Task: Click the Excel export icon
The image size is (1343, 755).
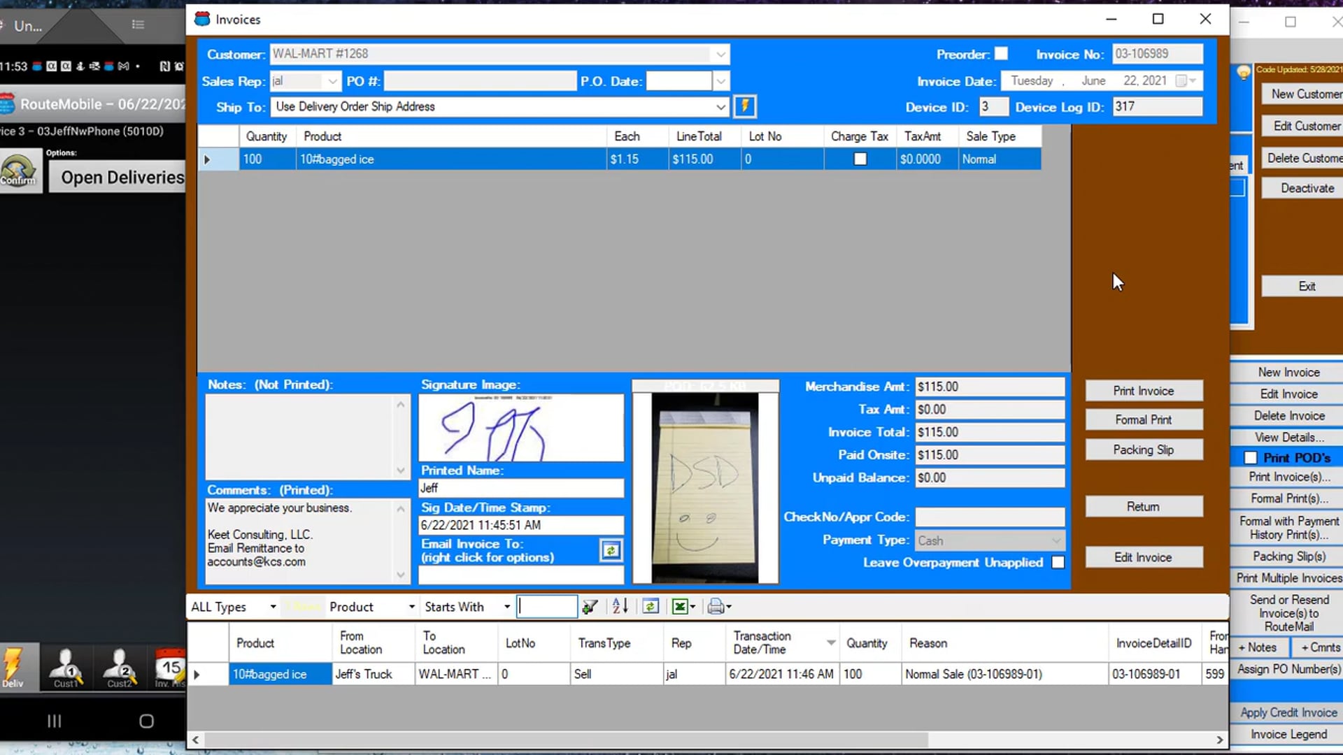Action: click(680, 607)
